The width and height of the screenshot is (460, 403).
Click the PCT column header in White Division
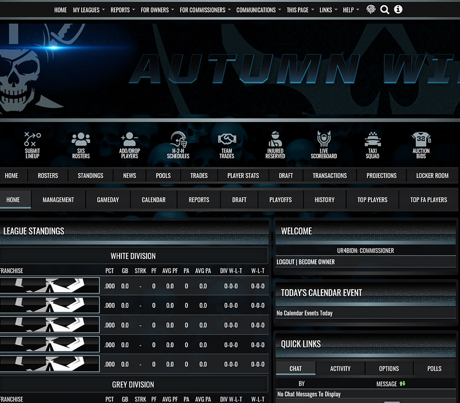coord(109,271)
